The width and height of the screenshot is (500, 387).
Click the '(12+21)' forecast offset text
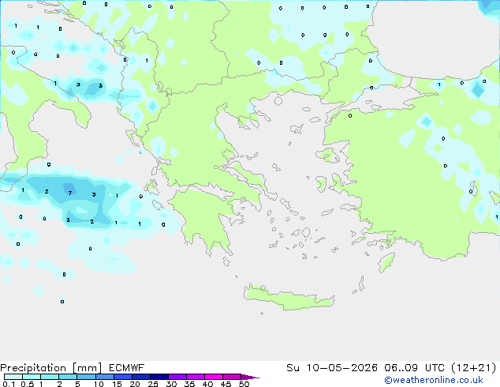click(474, 368)
